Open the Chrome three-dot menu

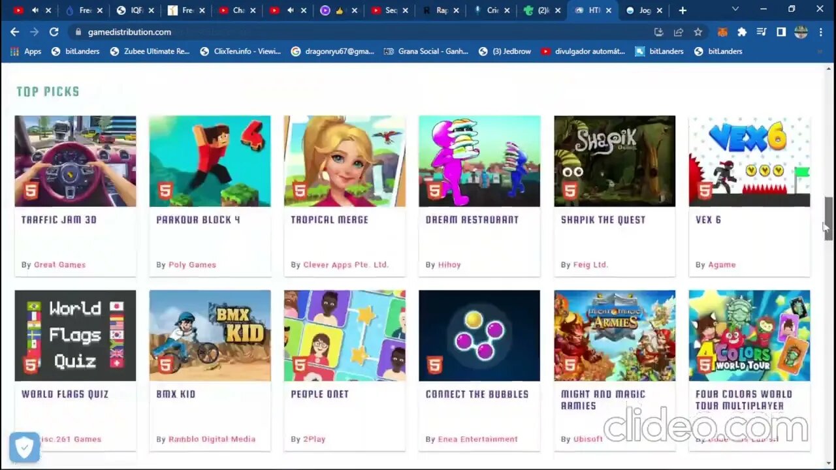tap(821, 32)
